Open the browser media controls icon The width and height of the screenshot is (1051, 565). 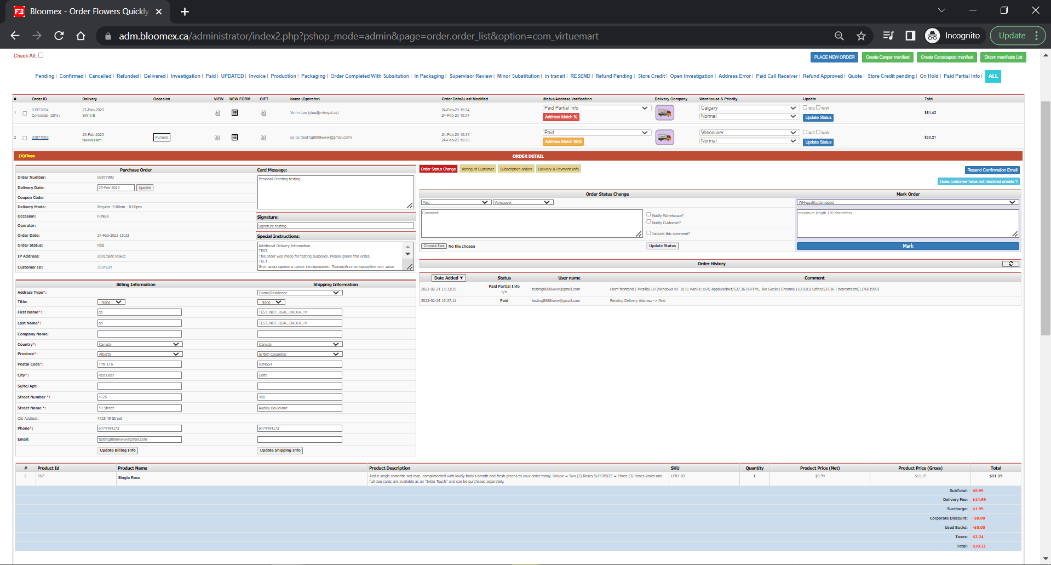(x=888, y=36)
